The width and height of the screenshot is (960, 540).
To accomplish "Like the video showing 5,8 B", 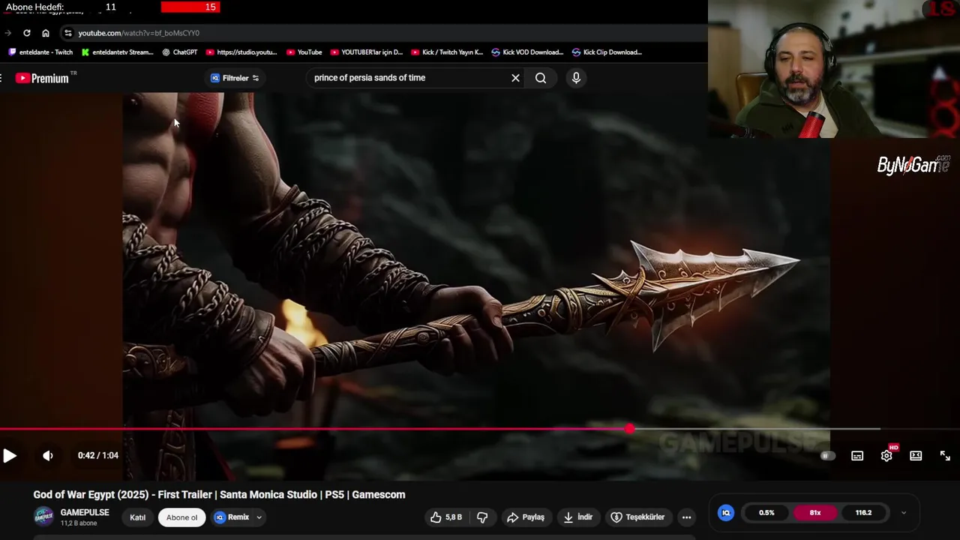I will tap(446, 517).
